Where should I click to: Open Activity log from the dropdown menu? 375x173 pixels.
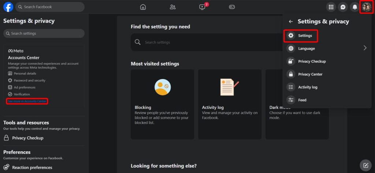pos(307,87)
